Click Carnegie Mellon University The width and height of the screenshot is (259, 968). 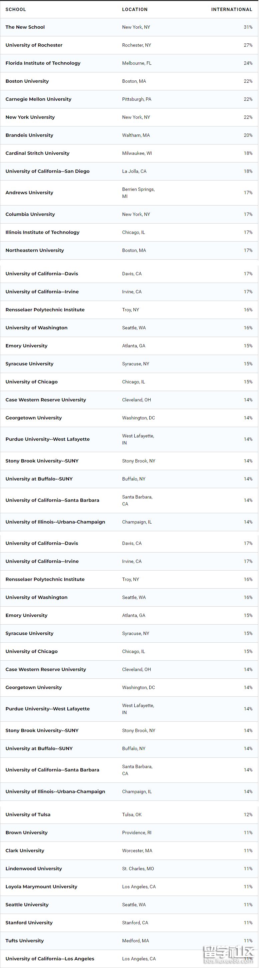(x=38, y=99)
